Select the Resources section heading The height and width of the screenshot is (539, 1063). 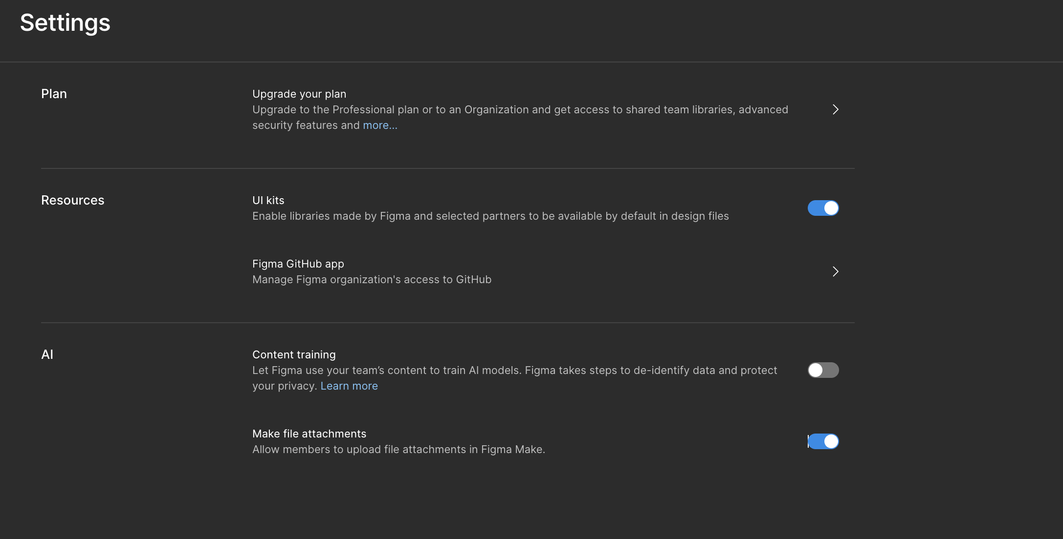click(72, 200)
